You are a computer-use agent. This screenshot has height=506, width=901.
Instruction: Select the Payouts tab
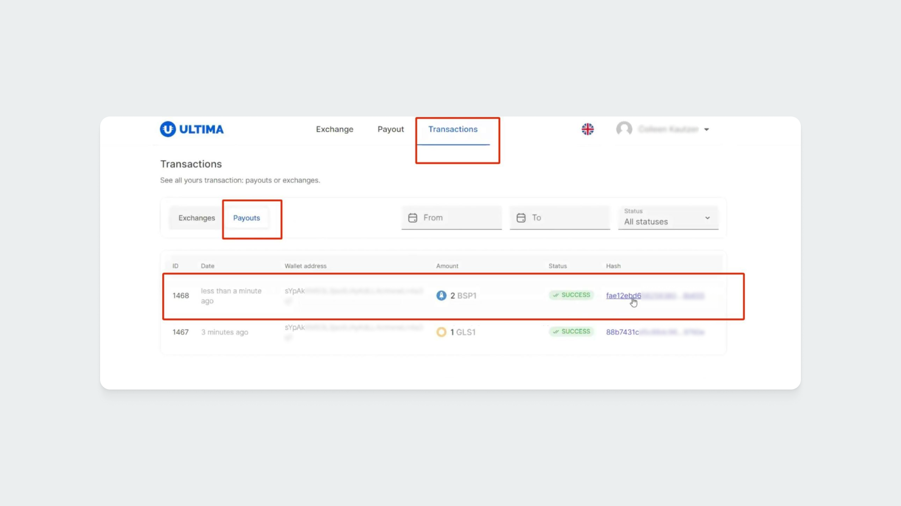point(246,218)
